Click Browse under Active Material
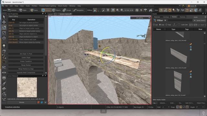 [x=22, y=102]
